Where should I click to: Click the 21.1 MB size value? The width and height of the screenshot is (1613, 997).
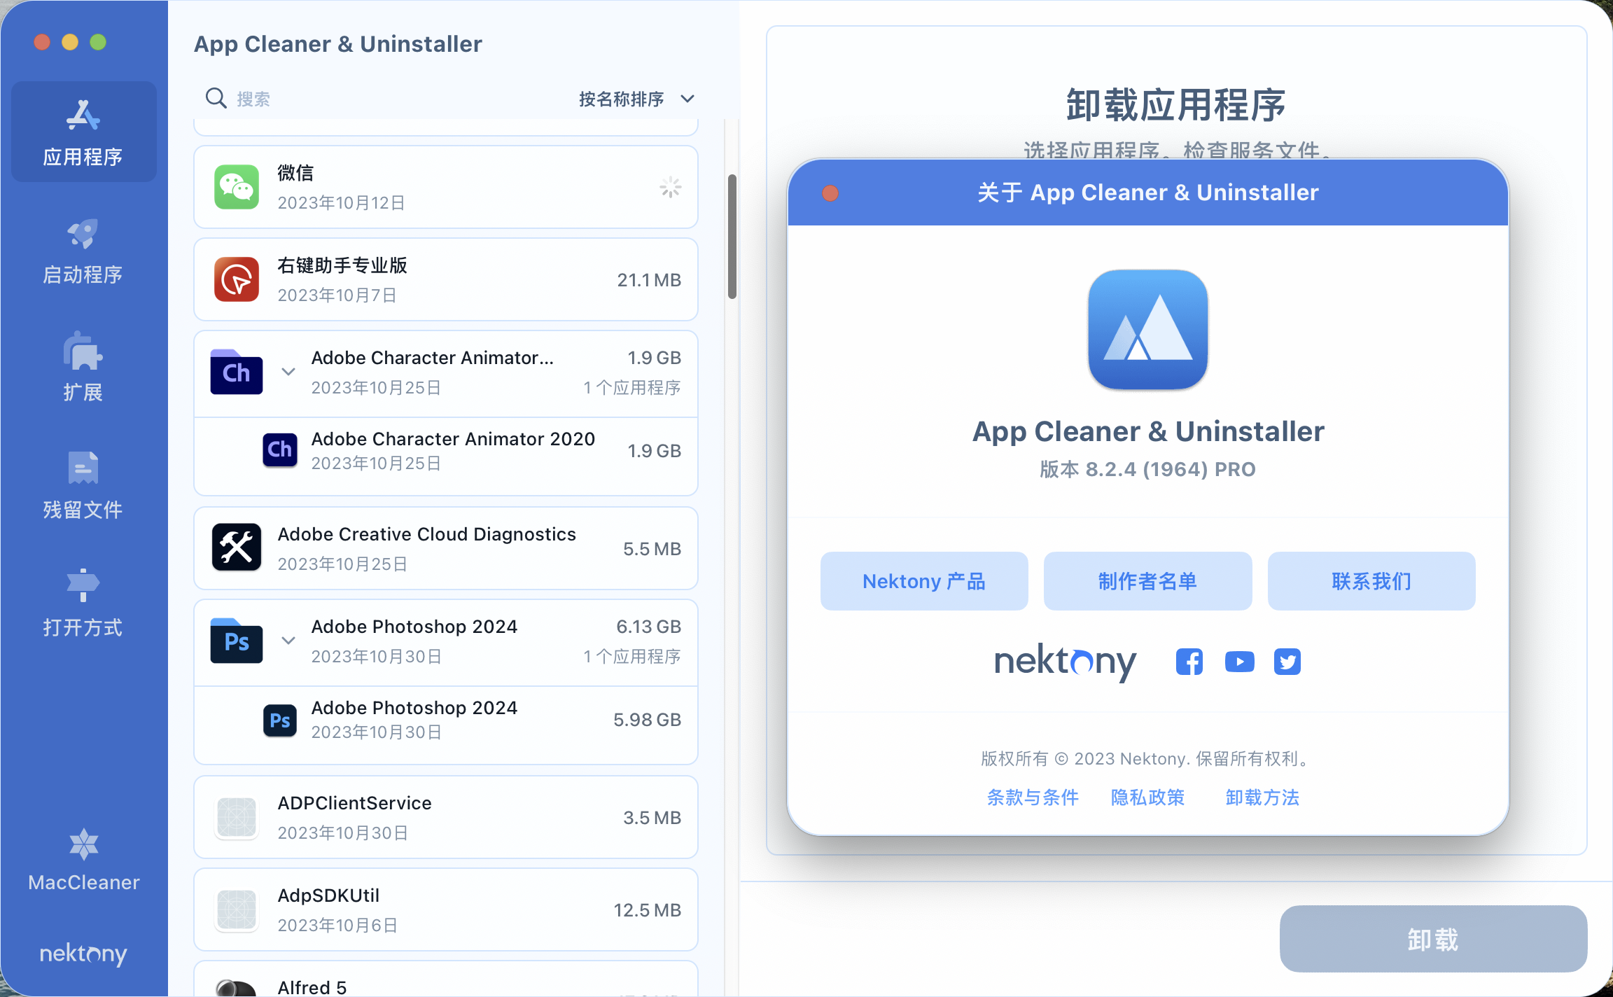(649, 280)
